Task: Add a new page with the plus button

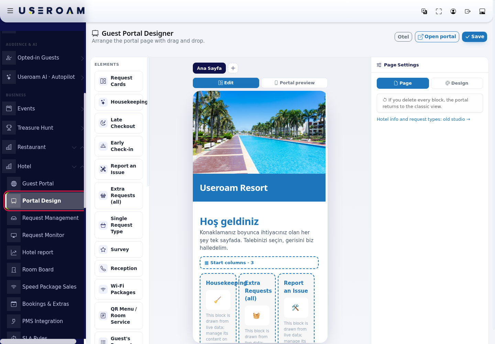Action: tap(233, 68)
